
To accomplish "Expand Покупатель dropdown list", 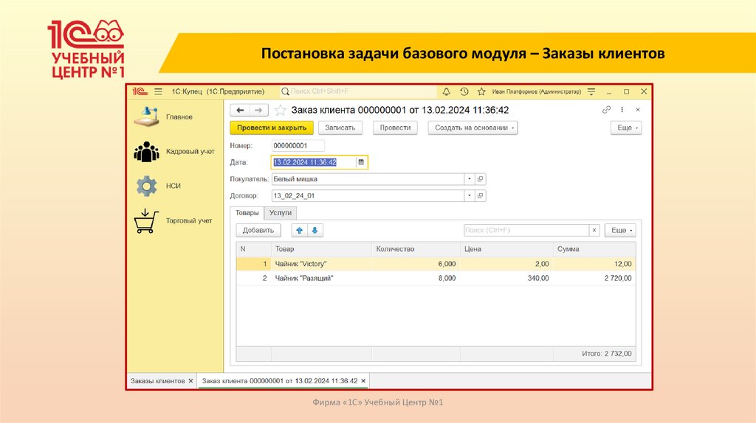I will (x=469, y=178).
